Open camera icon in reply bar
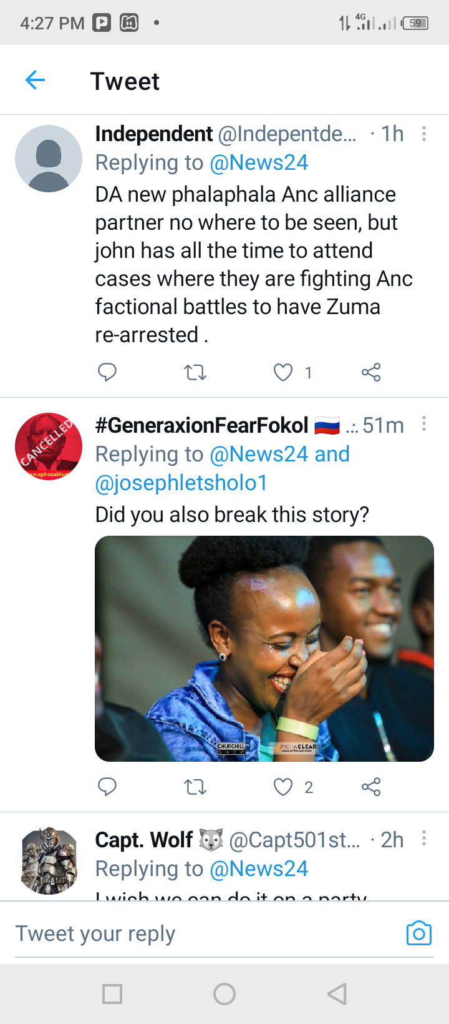The width and height of the screenshot is (449, 1024). (x=419, y=933)
